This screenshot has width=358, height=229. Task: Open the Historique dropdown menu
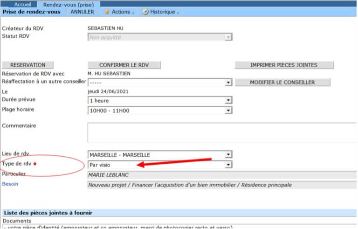tap(163, 12)
